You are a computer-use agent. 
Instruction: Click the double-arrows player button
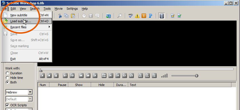[104, 75]
